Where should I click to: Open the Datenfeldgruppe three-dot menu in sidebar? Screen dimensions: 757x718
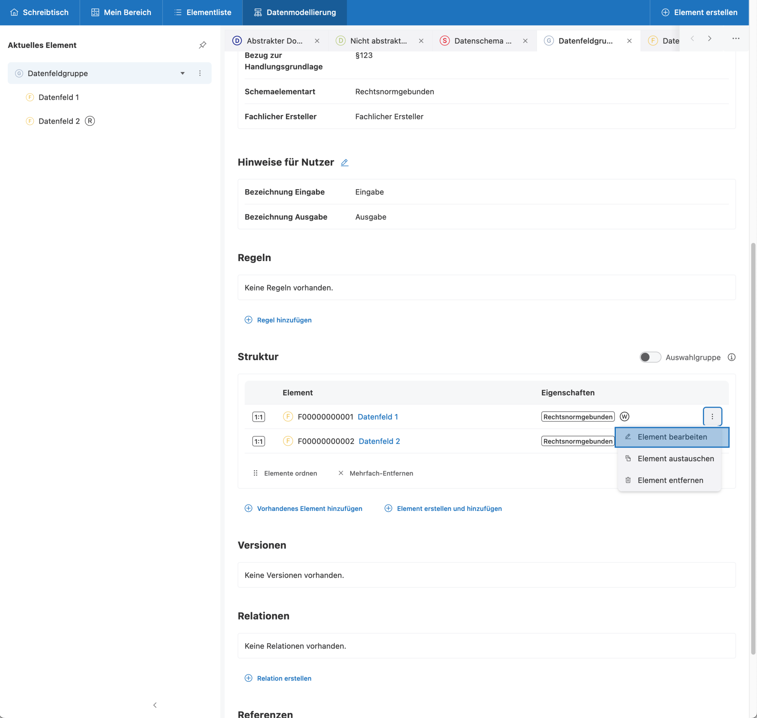pos(200,73)
